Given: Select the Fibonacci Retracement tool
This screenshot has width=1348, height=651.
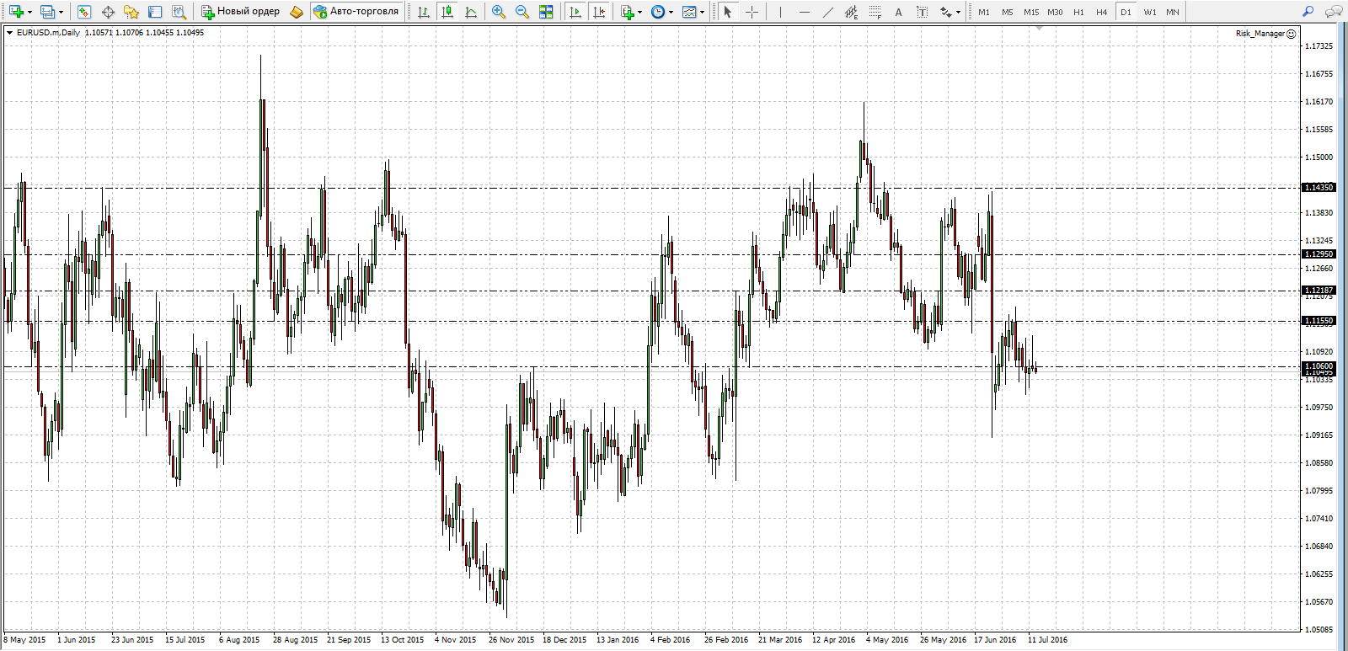Looking at the screenshot, I should [x=875, y=12].
